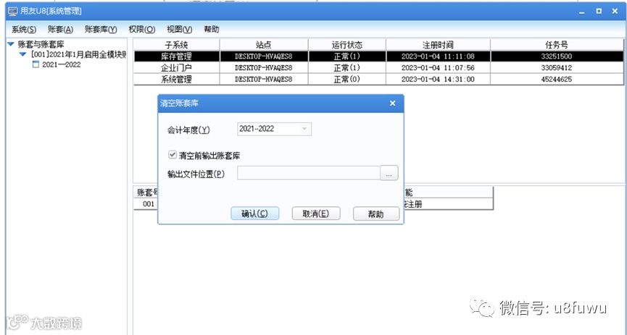
Task: Open the 视图(V) menu
Action: click(179, 30)
